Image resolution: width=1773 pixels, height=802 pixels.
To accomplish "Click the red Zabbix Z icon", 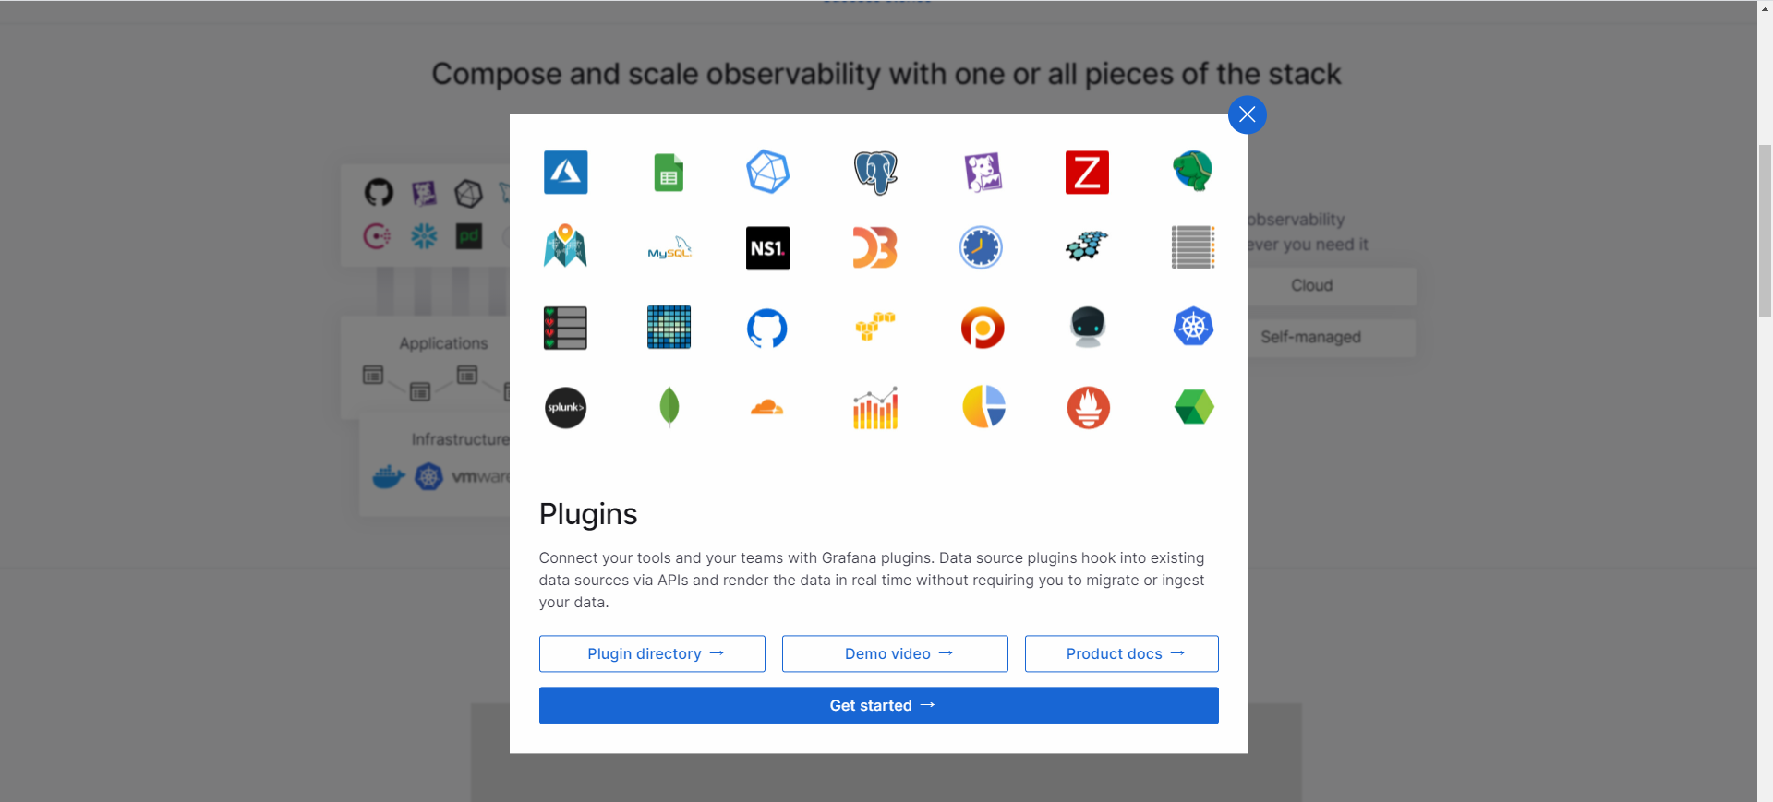I will (1087, 173).
